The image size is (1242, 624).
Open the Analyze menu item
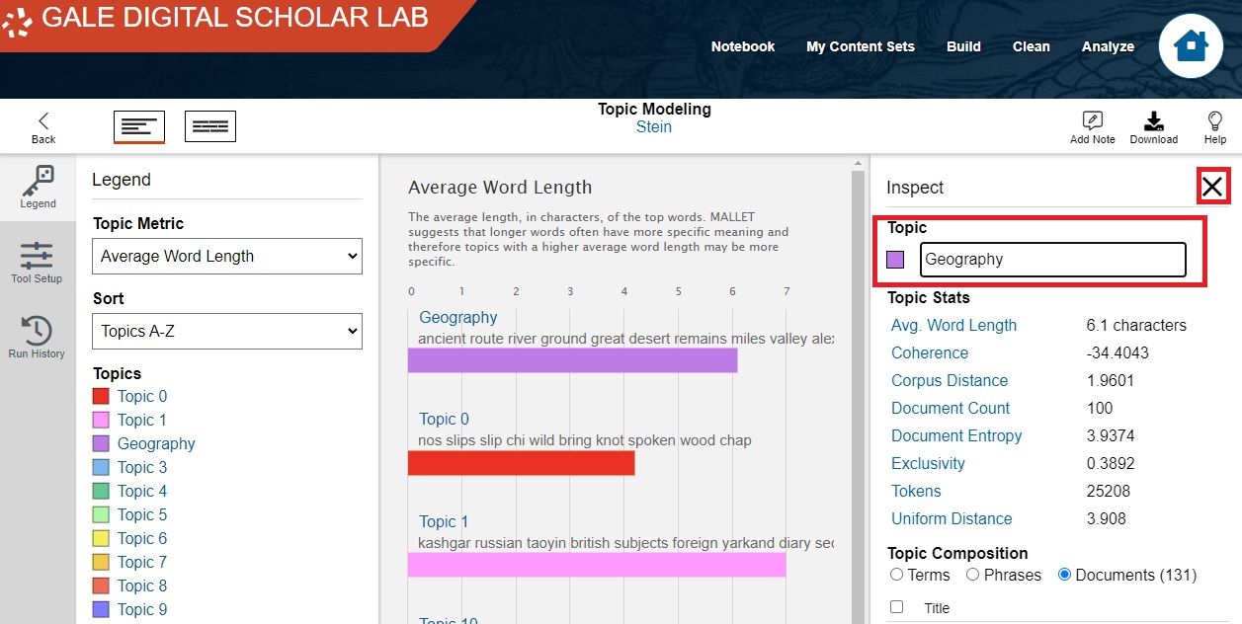pos(1108,46)
